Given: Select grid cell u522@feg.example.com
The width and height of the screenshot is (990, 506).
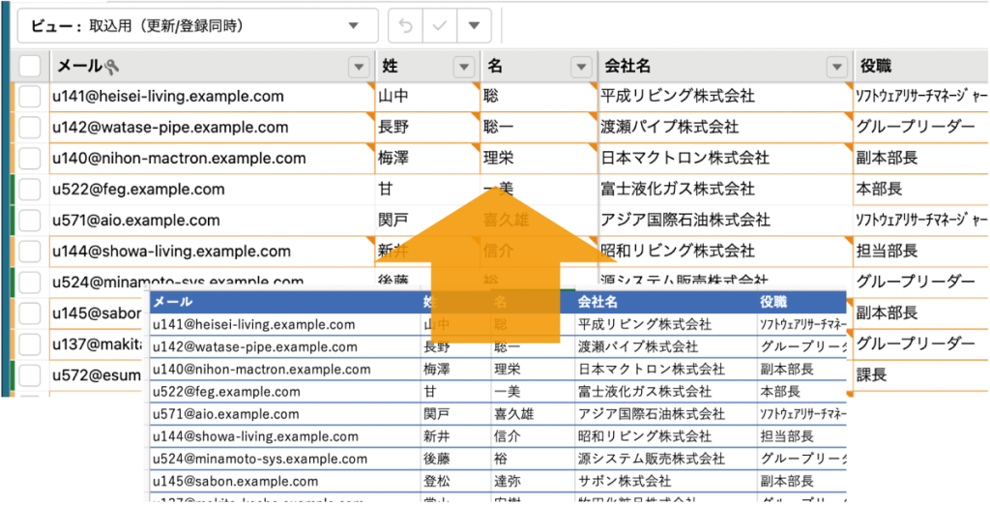Looking at the screenshot, I should coord(212,190).
